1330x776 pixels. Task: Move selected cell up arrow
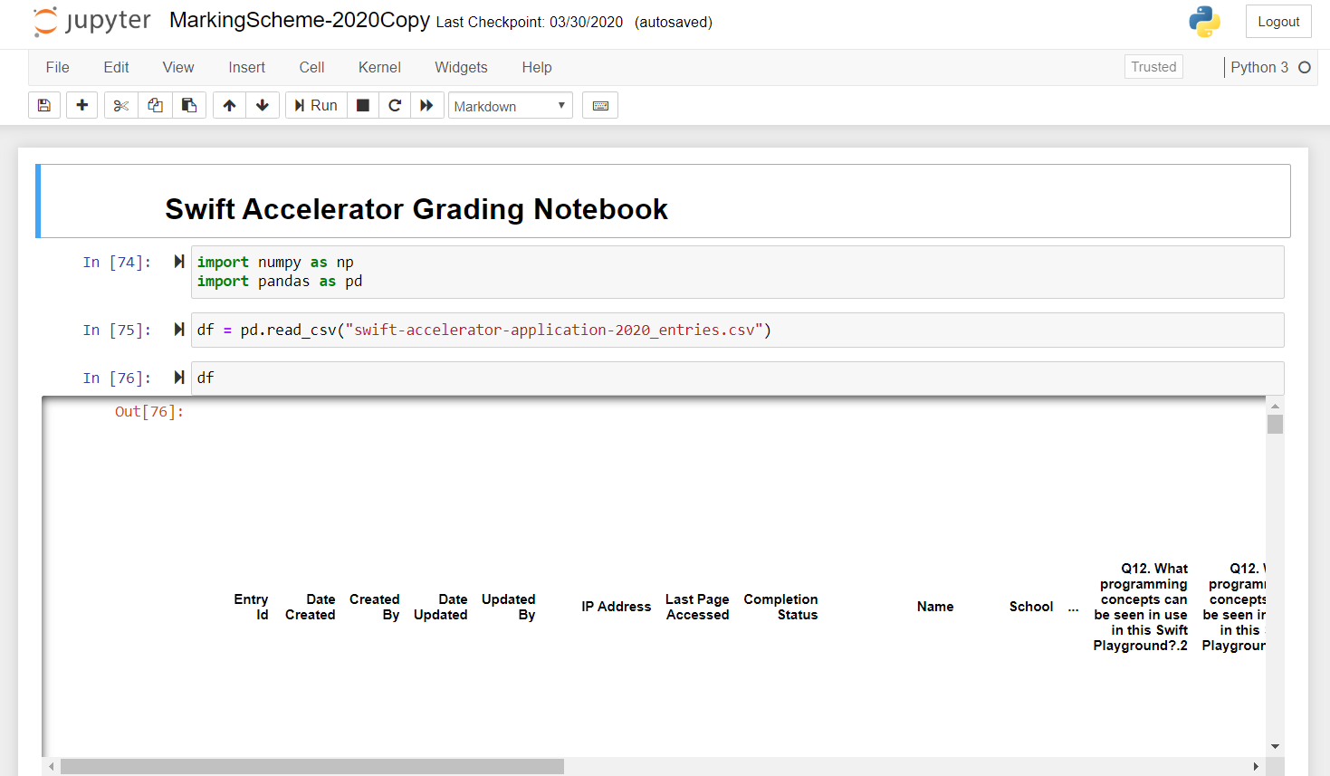pyautogui.click(x=229, y=106)
